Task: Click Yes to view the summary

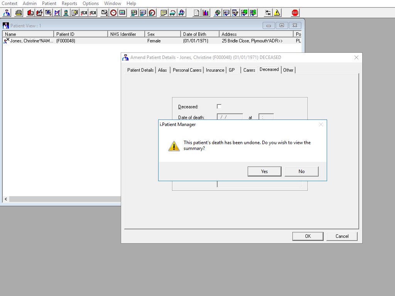Action: click(x=265, y=172)
